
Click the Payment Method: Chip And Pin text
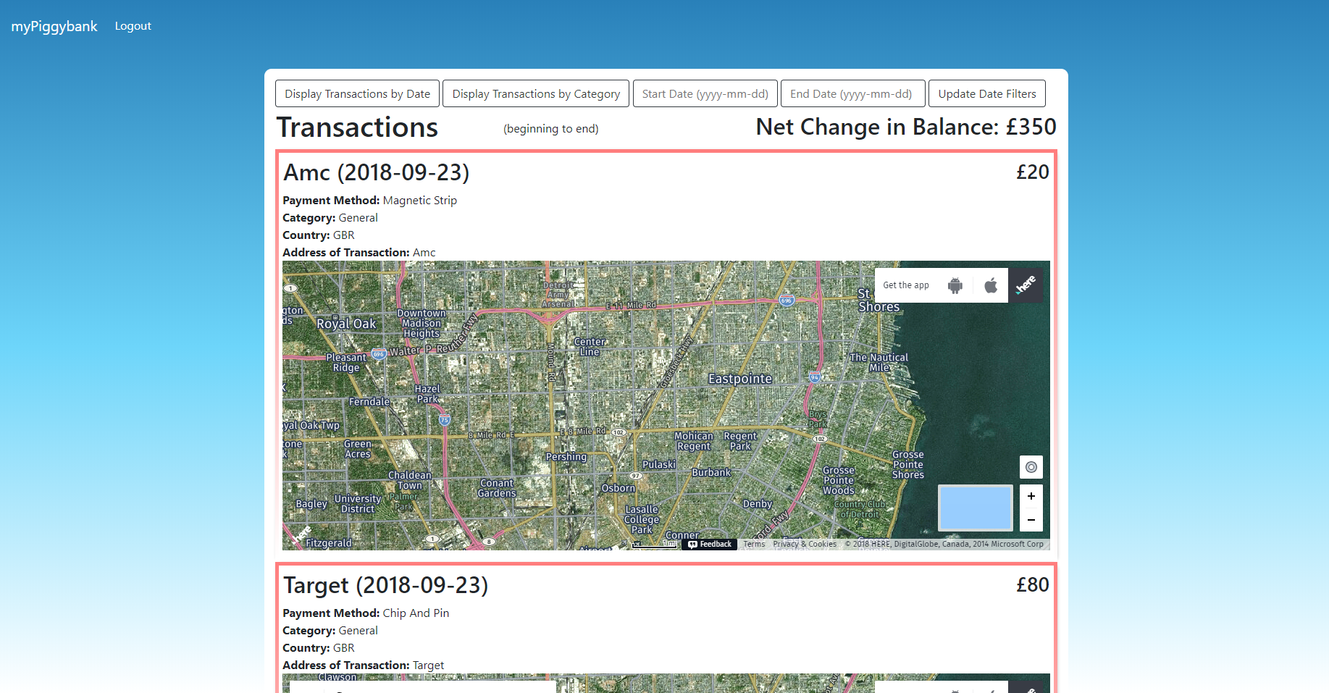[x=366, y=613]
